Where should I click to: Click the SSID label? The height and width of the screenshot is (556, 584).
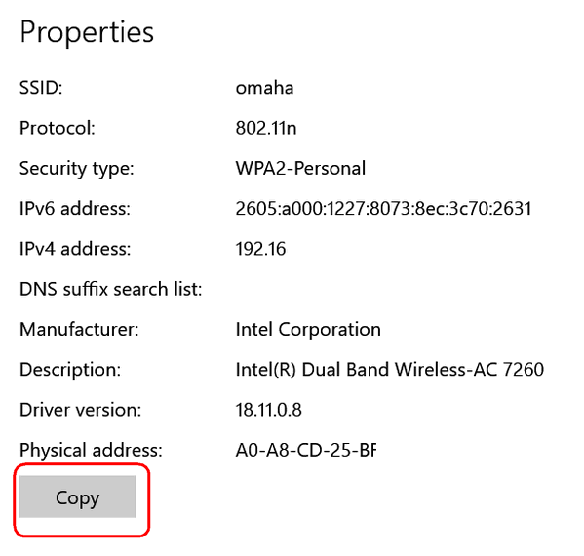[x=41, y=88]
